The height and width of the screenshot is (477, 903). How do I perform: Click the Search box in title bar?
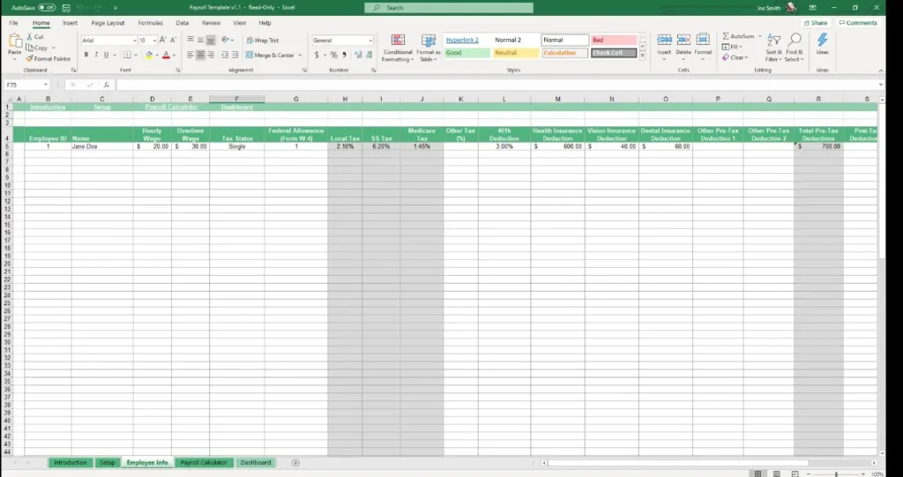pyautogui.click(x=449, y=8)
